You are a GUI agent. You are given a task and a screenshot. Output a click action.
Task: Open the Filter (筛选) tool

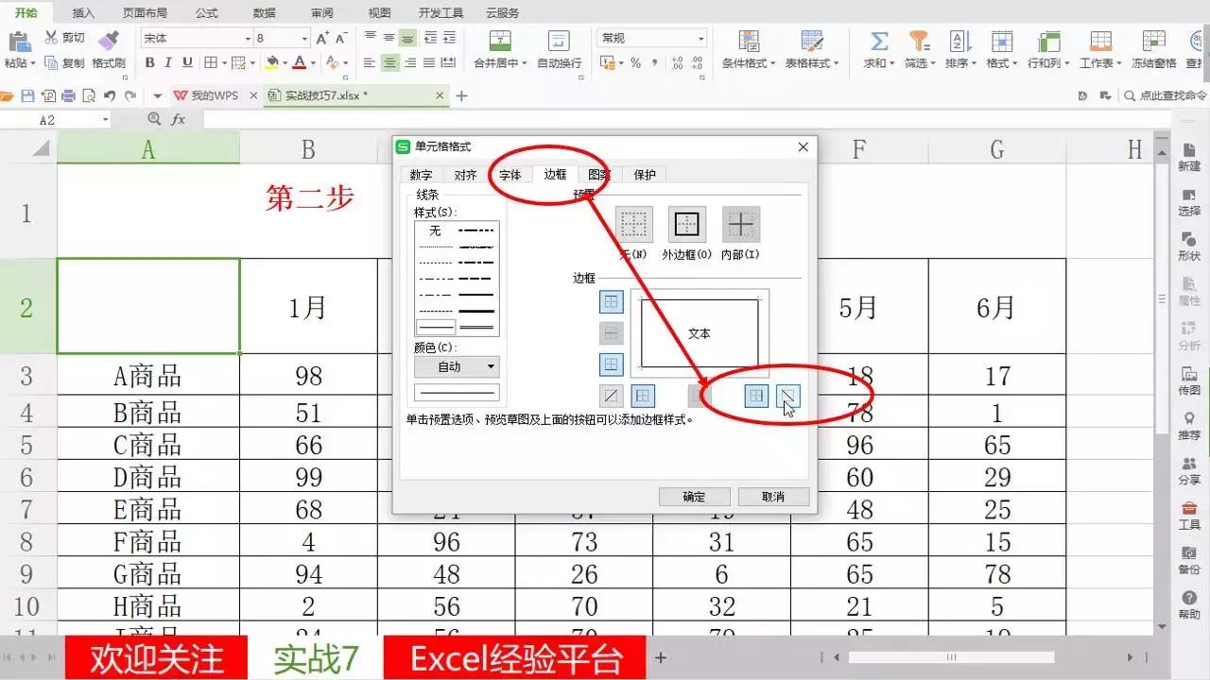(x=918, y=49)
